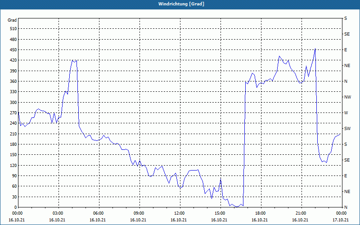Select the 510 y-axis value
The image size is (360, 225).
pos(13,29)
